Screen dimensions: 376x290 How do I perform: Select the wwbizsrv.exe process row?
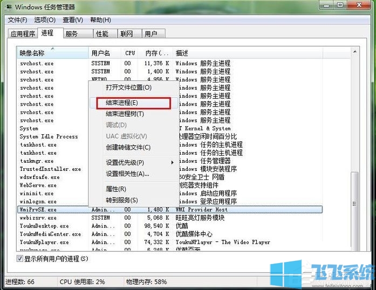[170, 218]
